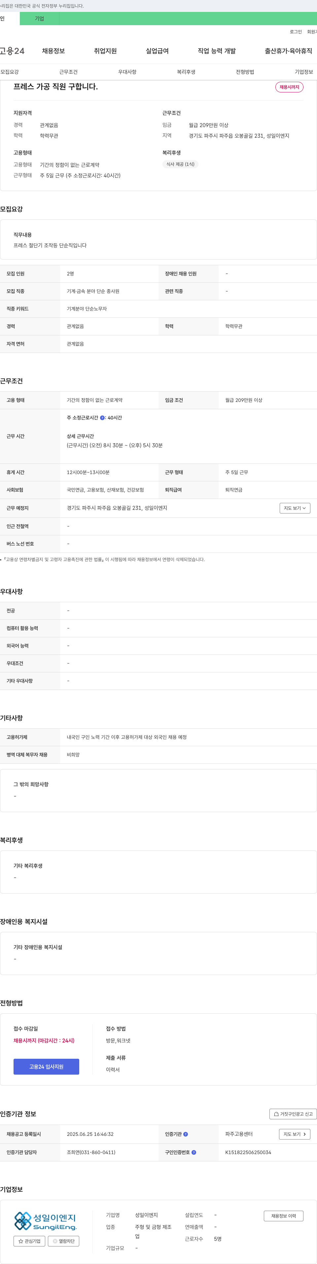This screenshot has width=317, height=1264.
Task: Select 기계분야 단순노무자 keyword cell
Action: click(x=87, y=309)
